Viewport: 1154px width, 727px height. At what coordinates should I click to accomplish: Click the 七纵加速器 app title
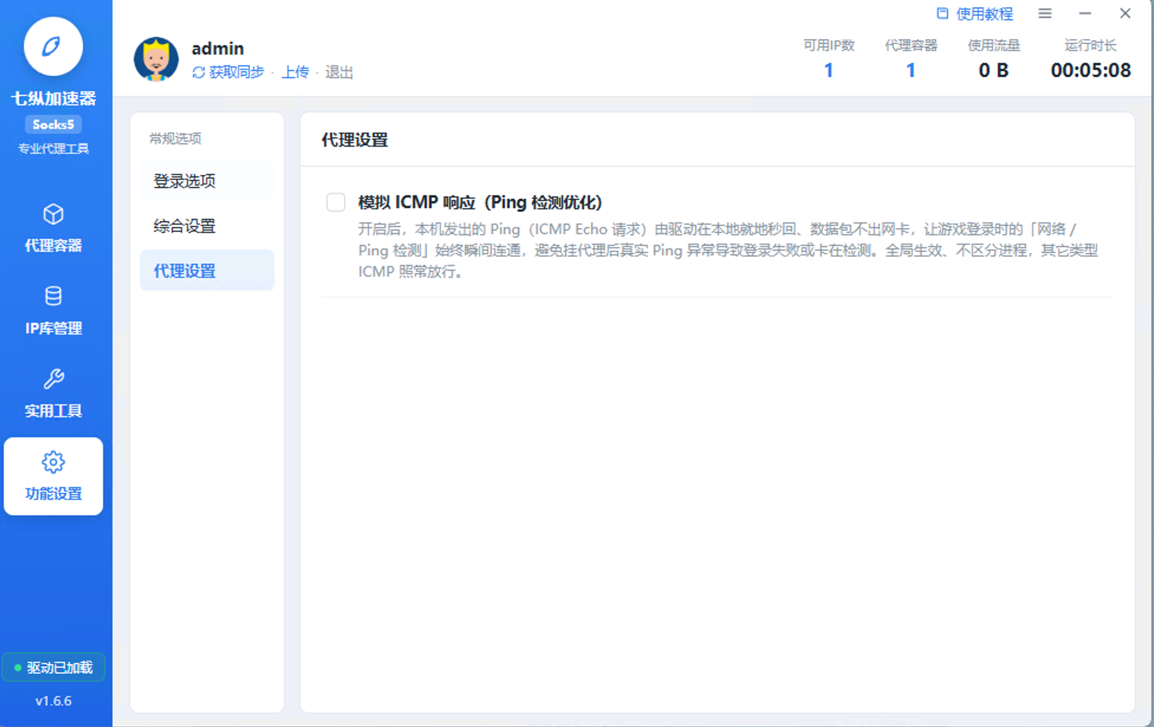(53, 98)
